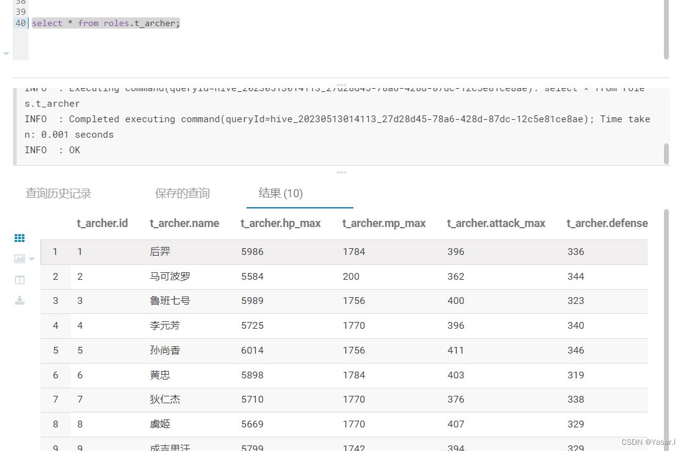Screen dimensions: 685x451
Task: Select row 1 in the results grid
Action: [x=55, y=251]
